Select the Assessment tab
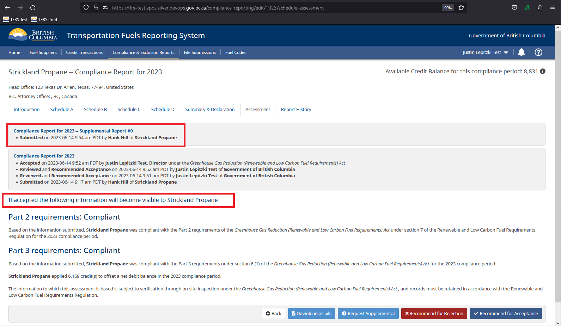Viewport: 561px width, 326px height. pyautogui.click(x=258, y=110)
